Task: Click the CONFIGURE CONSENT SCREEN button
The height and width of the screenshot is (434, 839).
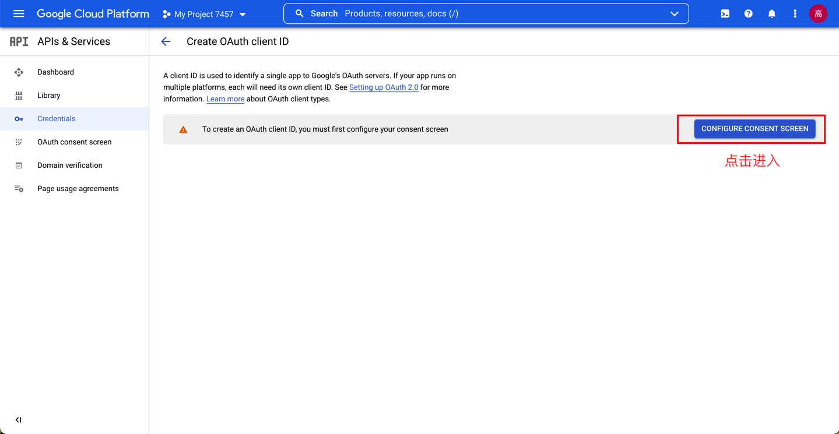Action: 754,129
